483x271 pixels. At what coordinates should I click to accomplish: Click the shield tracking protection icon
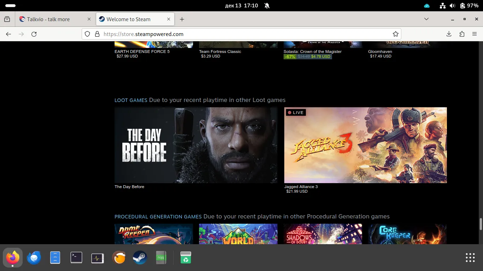click(x=88, y=34)
